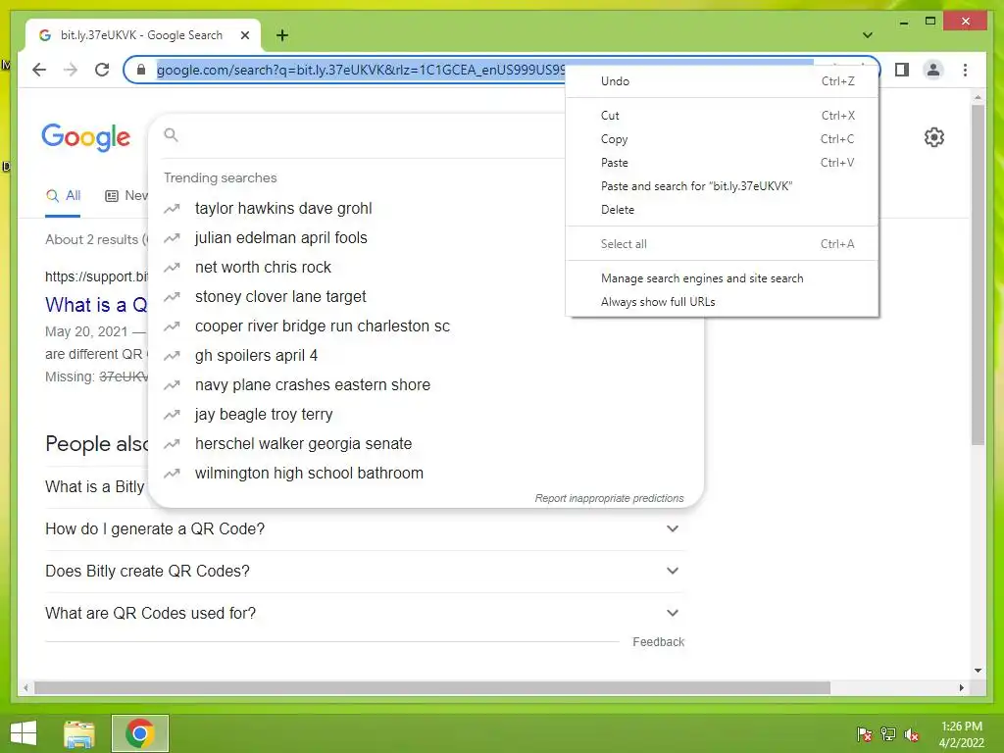Expand How do I generate a QR Code?

365,528
